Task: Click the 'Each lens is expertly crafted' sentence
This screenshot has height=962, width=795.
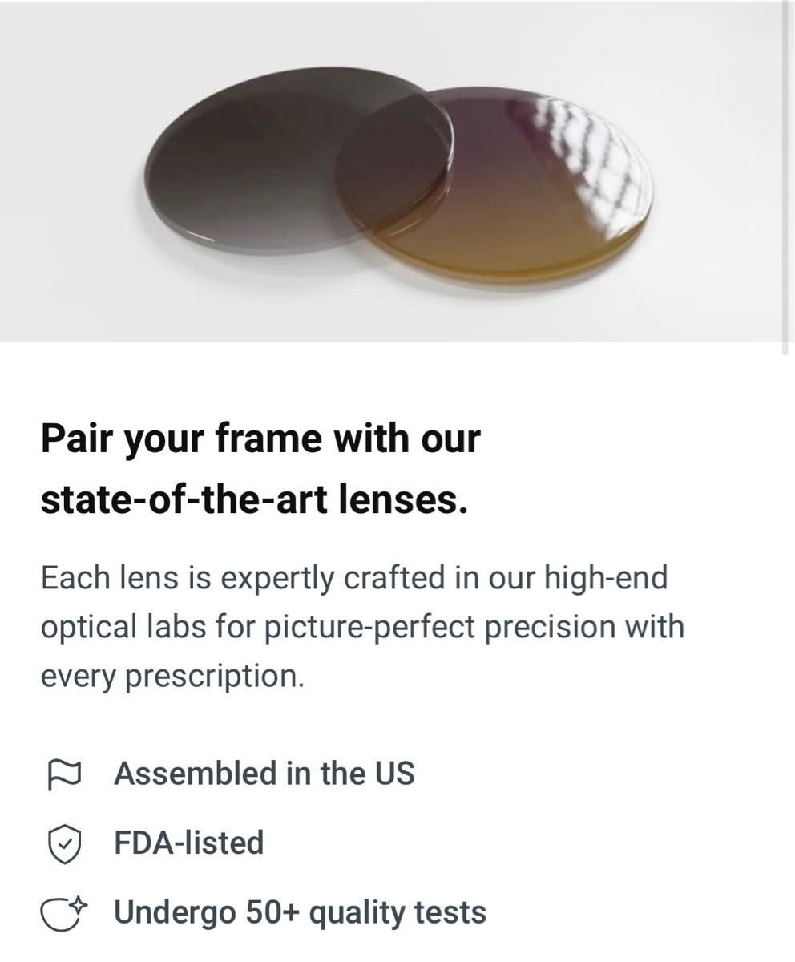Action: pyautogui.click(x=354, y=578)
